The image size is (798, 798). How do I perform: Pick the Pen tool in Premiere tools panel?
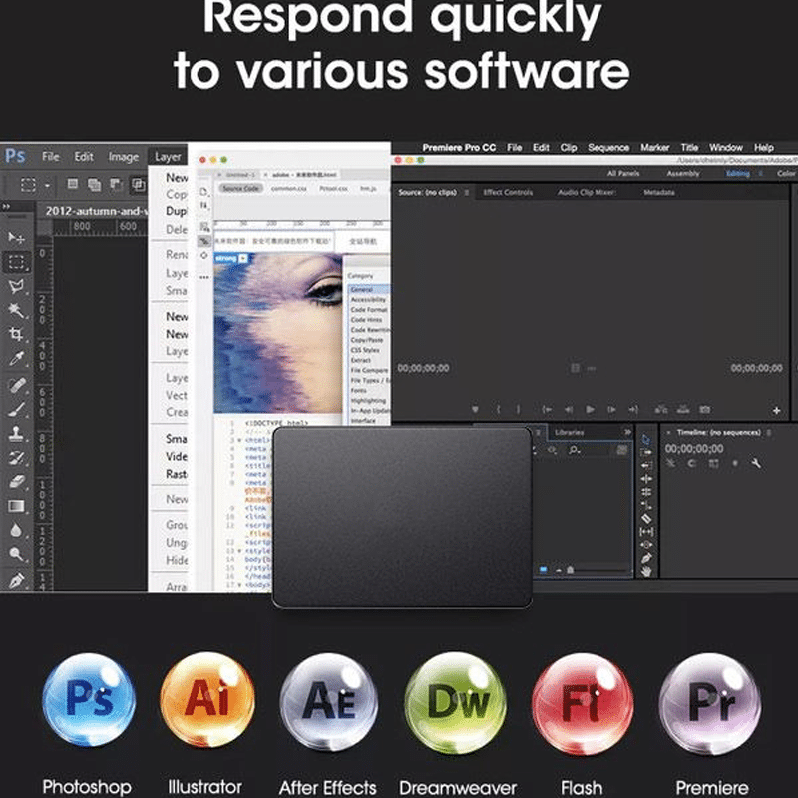click(646, 558)
